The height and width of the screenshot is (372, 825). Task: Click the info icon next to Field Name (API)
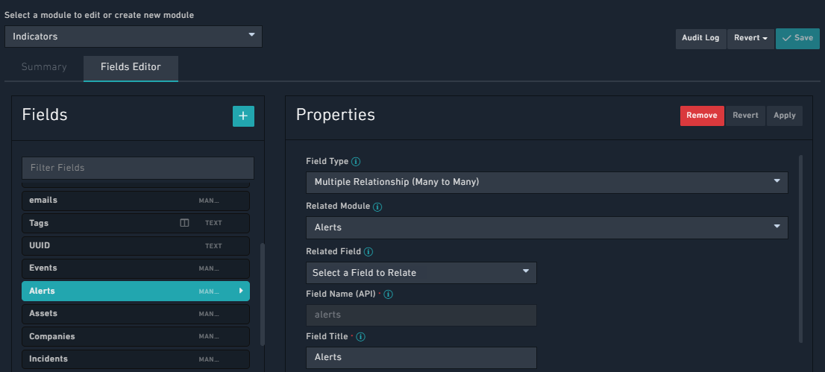[389, 294]
